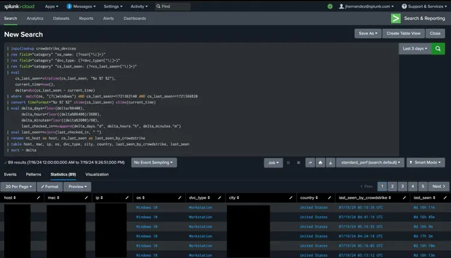Viewport: 451px width, 258px height.
Task: Sort results by the host column
Action: click(11, 197)
